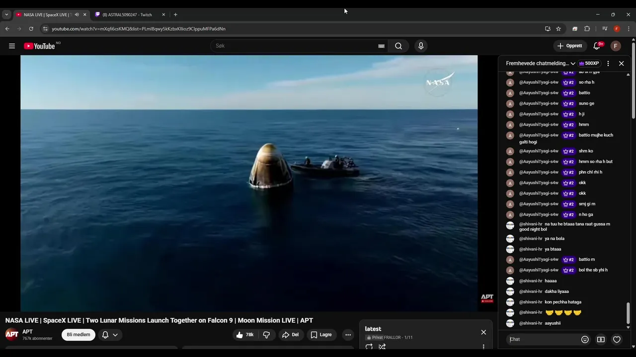Close the live chat panel
Image resolution: width=636 pixels, height=357 pixels.
click(621, 63)
